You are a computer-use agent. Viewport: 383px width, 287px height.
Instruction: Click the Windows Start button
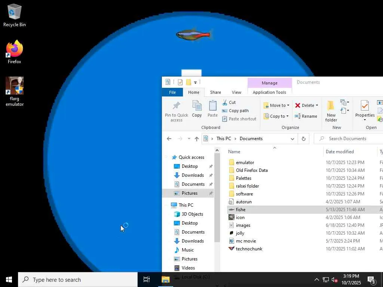point(9,280)
